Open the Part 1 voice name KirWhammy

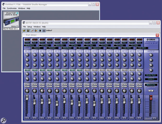tap(30, 45)
